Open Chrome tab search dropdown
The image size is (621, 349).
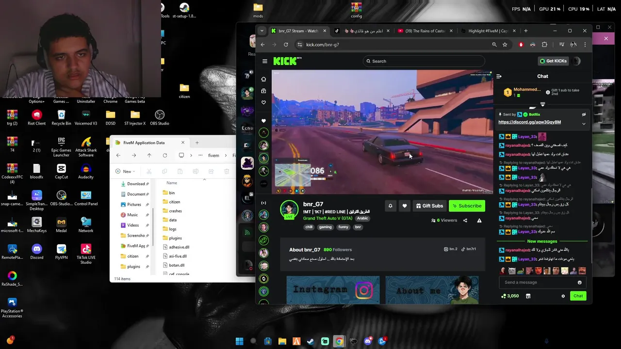(262, 31)
